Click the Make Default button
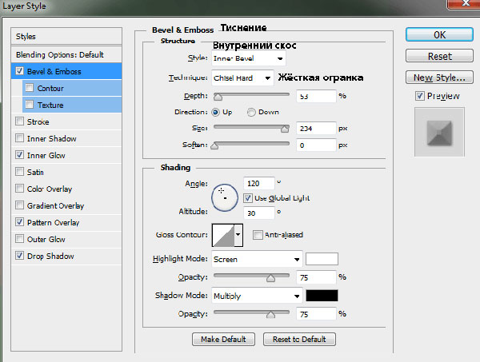 pos(223,340)
